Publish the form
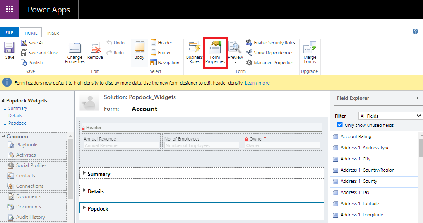The image size is (423, 223). click(x=32, y=63)
